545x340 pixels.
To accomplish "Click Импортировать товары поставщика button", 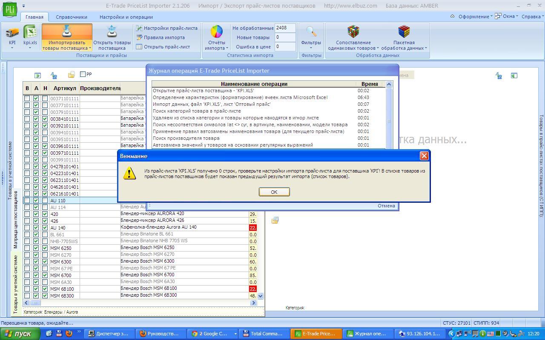I will [67, 37].
